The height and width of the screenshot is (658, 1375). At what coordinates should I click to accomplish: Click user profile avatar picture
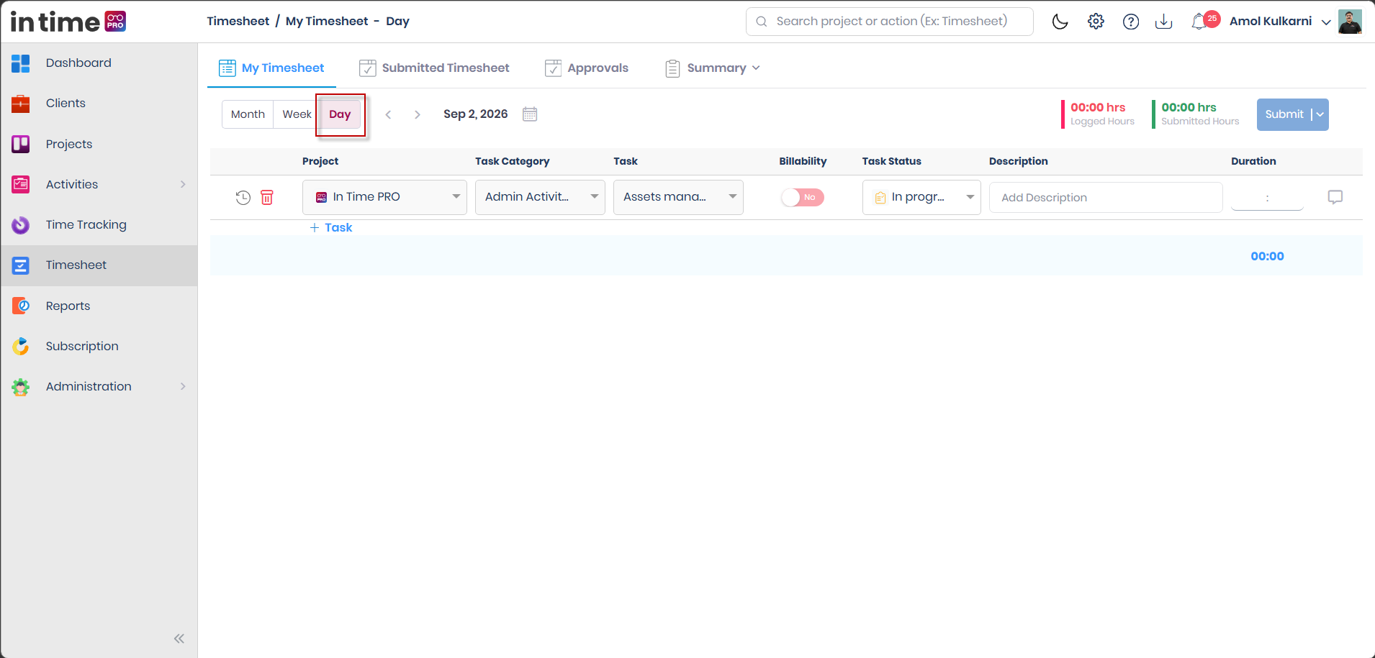coord(1350,22)
